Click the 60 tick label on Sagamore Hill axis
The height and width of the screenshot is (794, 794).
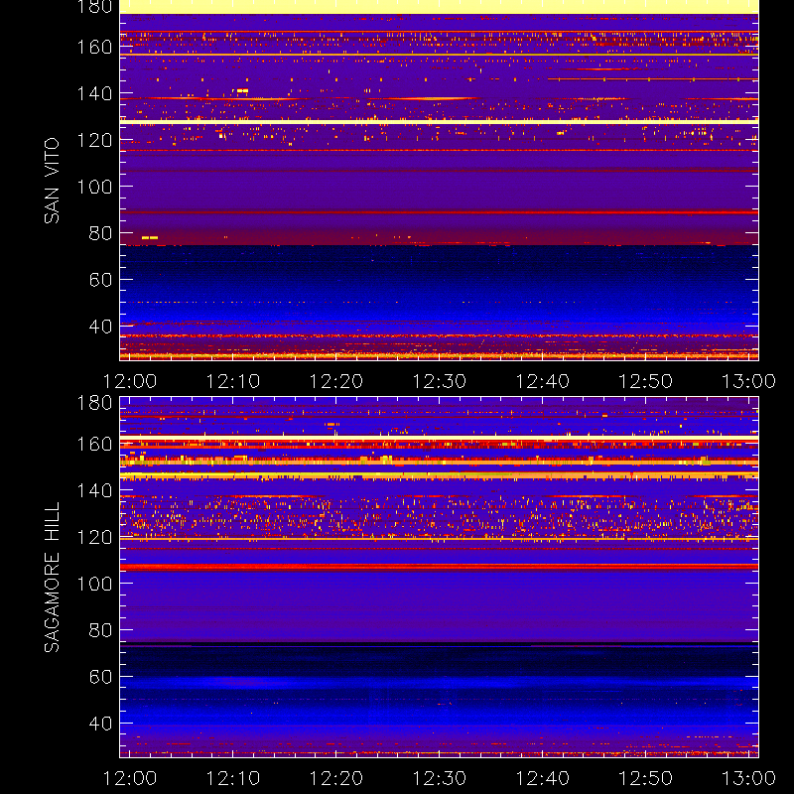pos(100,677)
